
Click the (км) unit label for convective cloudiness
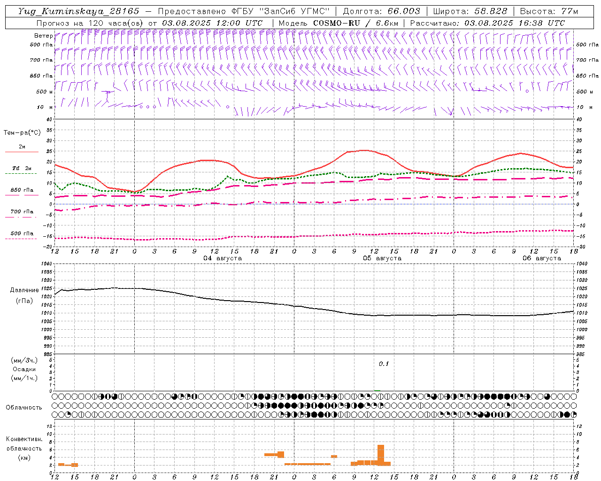pos(24,458)
